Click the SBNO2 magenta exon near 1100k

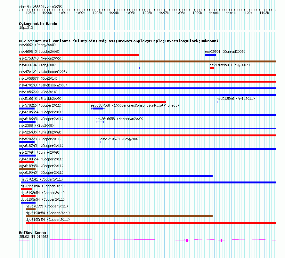pyautogui.click(x=221, y=240)
